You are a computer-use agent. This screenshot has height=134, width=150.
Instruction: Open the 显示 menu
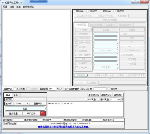point(18,7)
